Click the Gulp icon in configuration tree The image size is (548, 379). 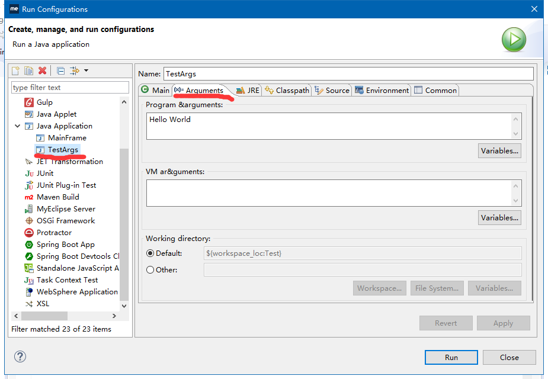[28, 102]
